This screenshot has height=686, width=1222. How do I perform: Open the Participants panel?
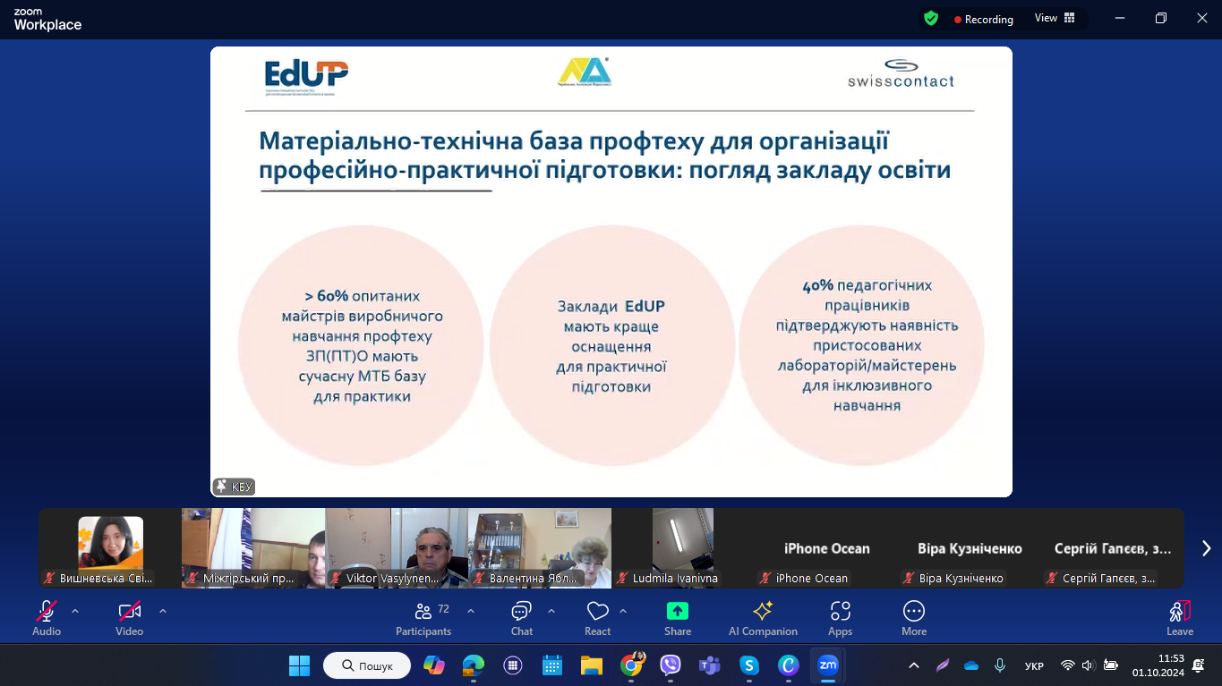click(x=423, y=618)
